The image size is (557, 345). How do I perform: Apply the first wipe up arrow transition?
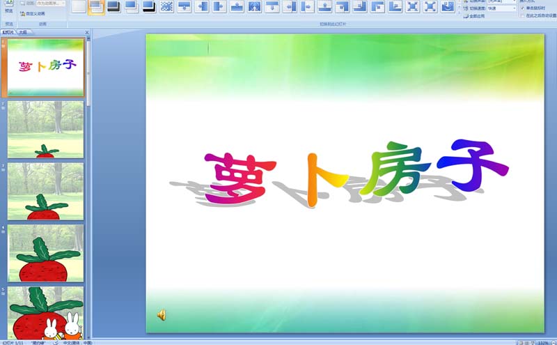(237, 6)
